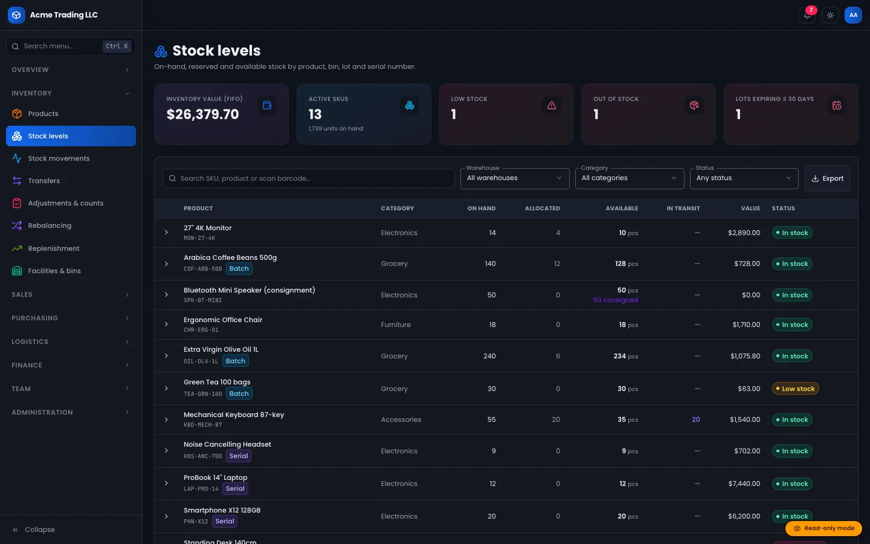This screenshot has width=870, height=544.
Task: Expand the Finance menu section
Action: point(71,365)
